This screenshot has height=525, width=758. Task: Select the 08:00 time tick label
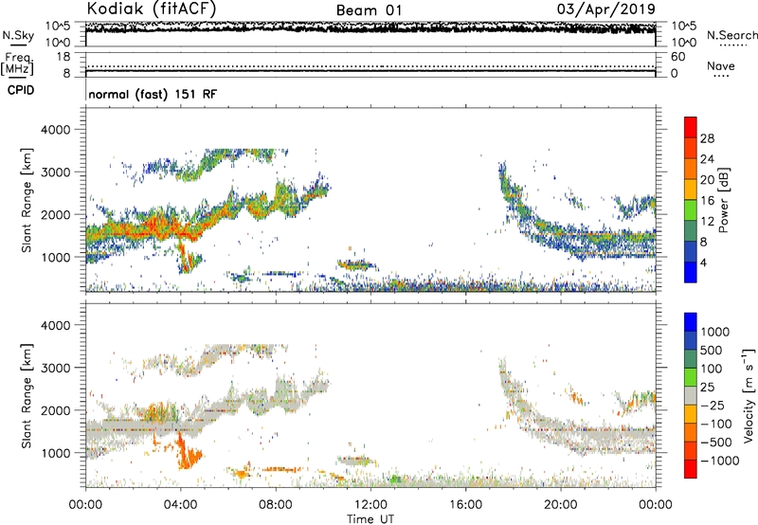coord(275,505)
